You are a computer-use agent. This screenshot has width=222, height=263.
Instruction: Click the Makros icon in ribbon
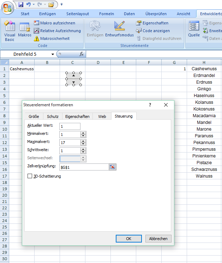25,31
